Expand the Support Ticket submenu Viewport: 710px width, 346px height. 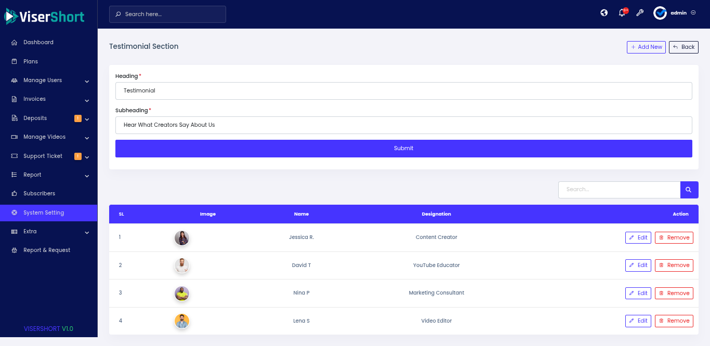48,156
